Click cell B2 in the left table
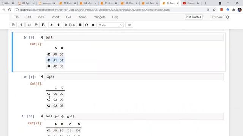The height and width of the screenshot is (136, 243). (x=61, y=66)
